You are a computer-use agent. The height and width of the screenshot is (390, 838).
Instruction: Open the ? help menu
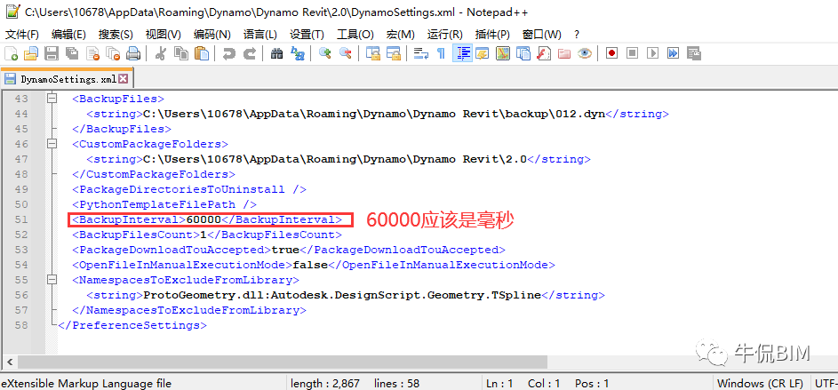[x=577, y=35]
